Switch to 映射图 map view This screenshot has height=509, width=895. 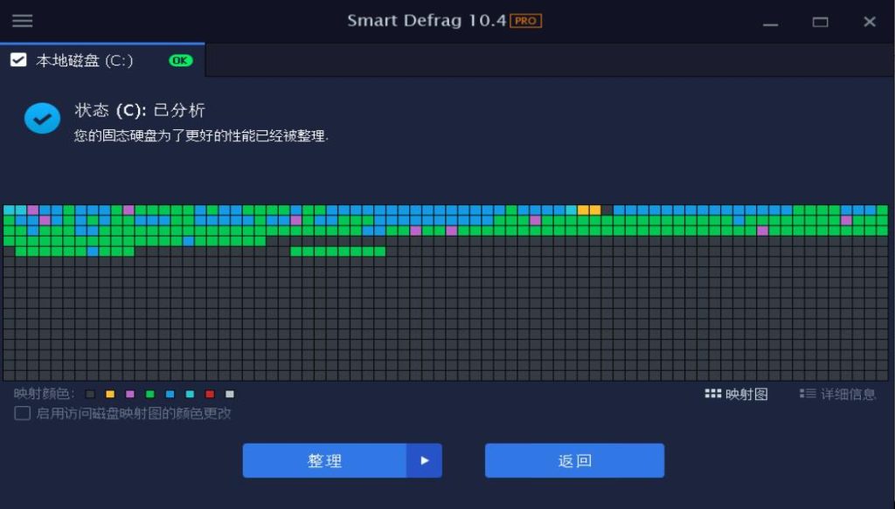[x=736, y=394]
